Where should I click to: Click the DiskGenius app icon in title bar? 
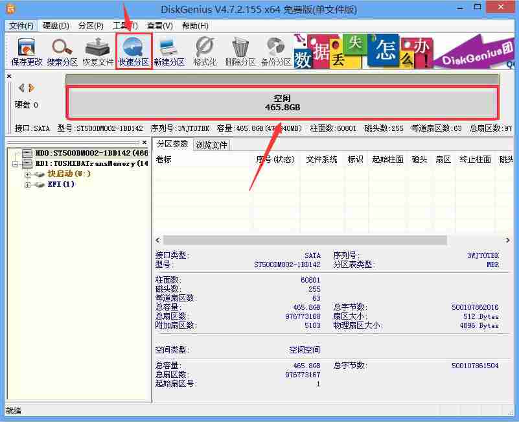pos(10,9)
